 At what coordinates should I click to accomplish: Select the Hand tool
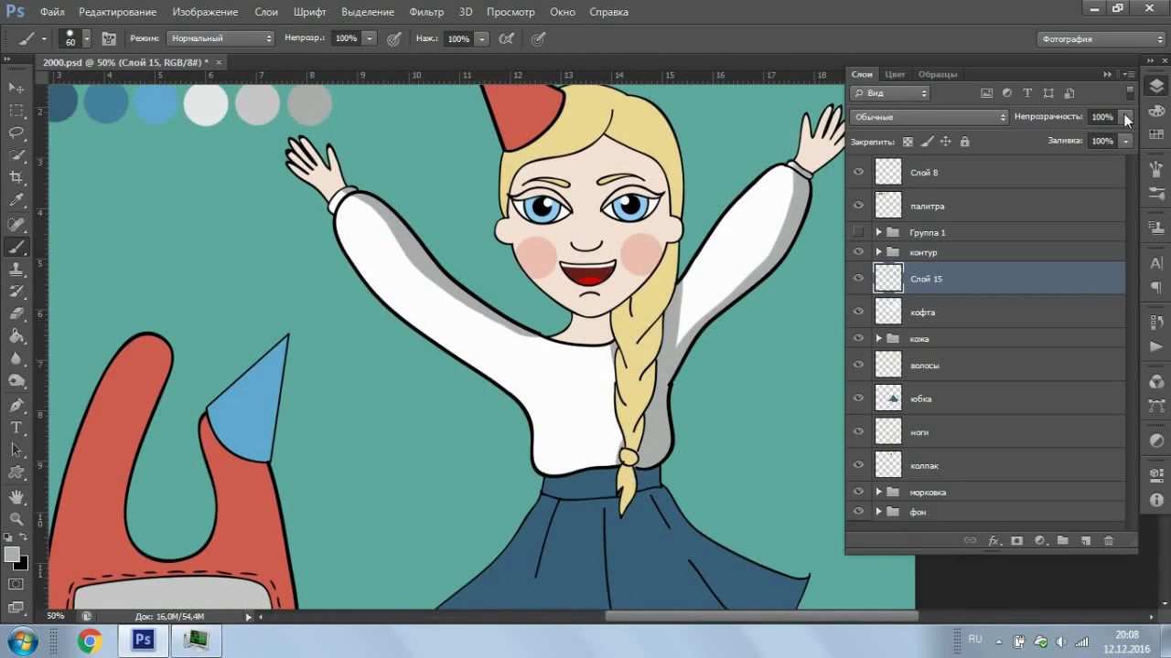tap(16, 497)
